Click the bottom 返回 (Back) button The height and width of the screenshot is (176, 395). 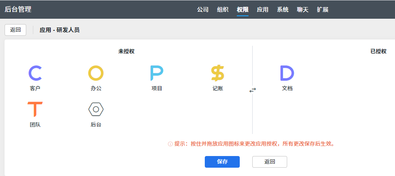pyautogui.click(x=270, y=162)
